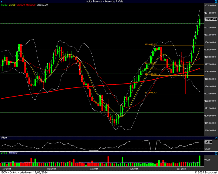Image resolution: width=218 pixels, height=174 pixels.
Task: Click the IFR value tag 79,11
Action: click(208, 142)
